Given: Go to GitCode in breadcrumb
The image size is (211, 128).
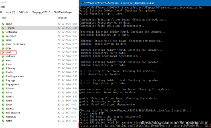Looking at the screenshot, I should pyautogui.click(x=23, y=12).
